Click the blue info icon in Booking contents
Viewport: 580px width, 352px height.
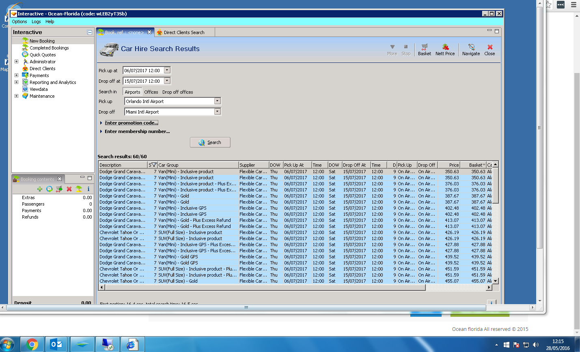click(88, 189)
